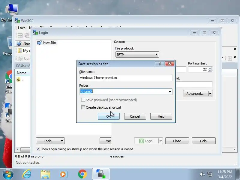This screenshot has height=180, width=240.
Task: Maximize the WinSCP main window
Action: (x=222, y=20)
